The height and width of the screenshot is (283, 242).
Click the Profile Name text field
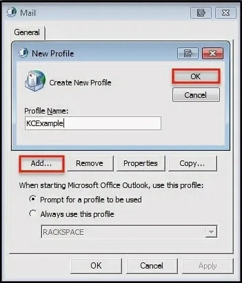(93, 123)
